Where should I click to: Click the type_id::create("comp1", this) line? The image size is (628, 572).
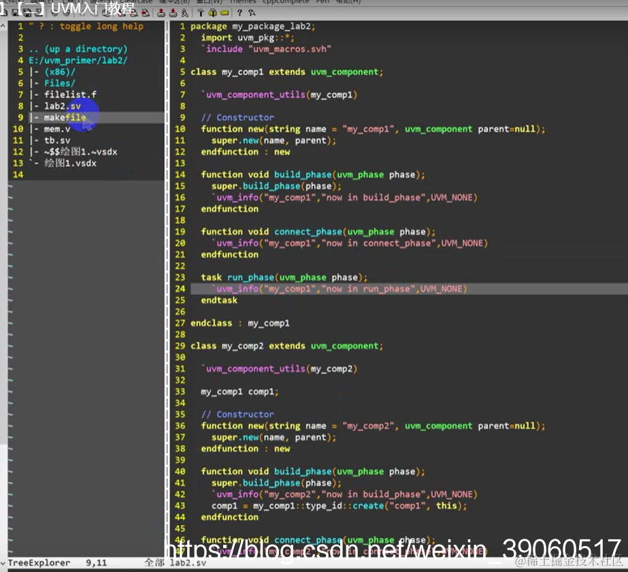coord(340,506)
